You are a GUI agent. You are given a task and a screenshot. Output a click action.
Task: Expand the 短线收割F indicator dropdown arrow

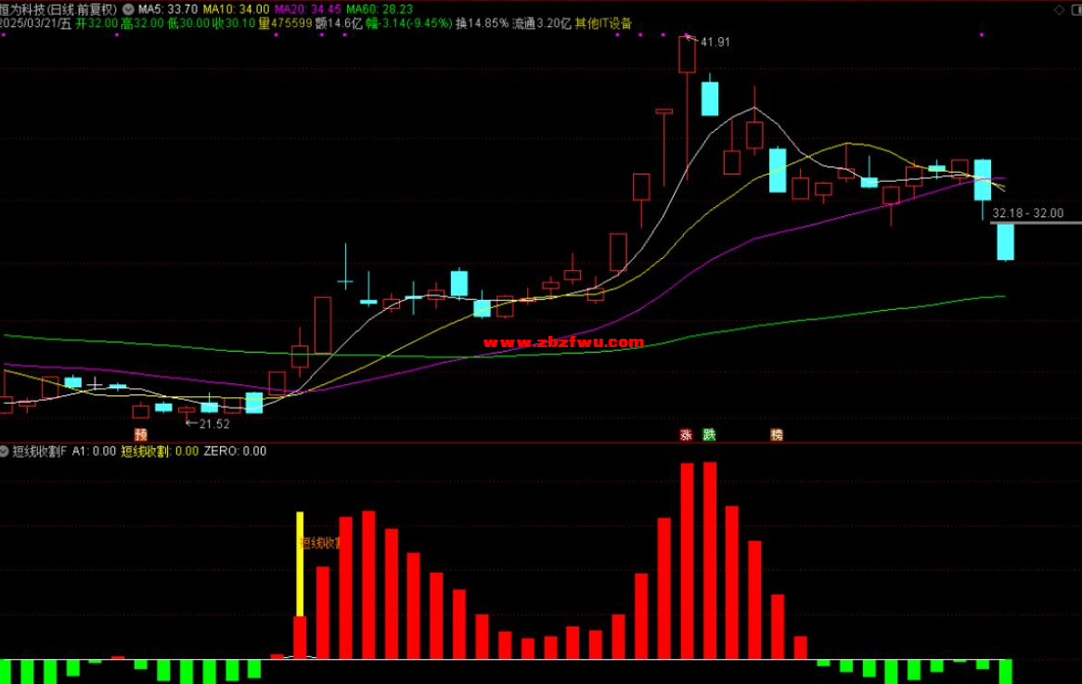pyautogui.click(x=4, y=451)
